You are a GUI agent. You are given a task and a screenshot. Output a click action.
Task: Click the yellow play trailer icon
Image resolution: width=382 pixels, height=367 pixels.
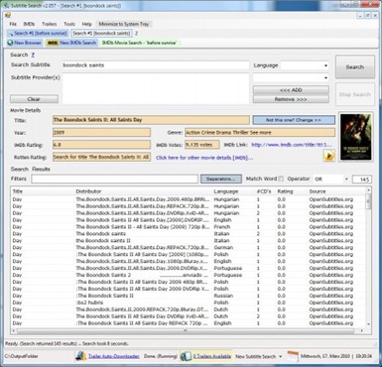328,156
